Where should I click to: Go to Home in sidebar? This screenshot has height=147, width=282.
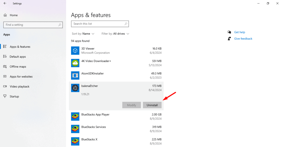[x=14, y=15]
